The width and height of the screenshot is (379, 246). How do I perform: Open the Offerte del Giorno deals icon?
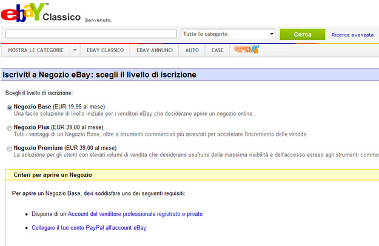(x=247, y=50)
